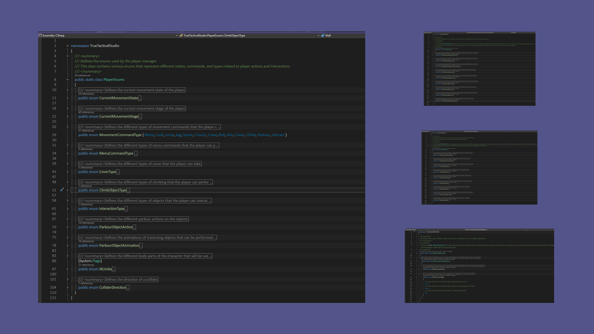Open the 29 references CodeLens link

pos(83,75)
